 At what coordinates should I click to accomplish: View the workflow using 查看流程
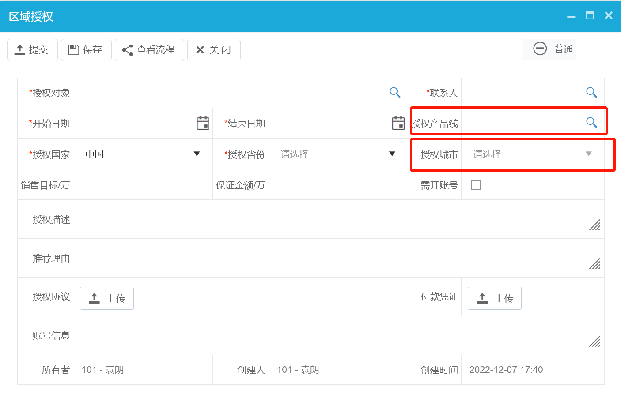pyautogui.click(x=149, y=50)
